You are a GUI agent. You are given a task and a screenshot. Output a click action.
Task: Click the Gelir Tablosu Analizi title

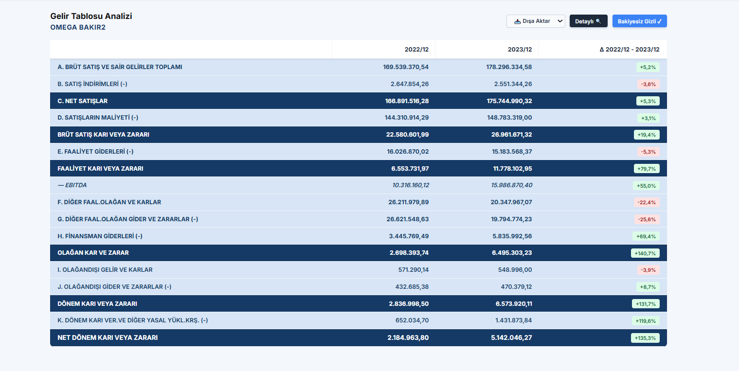point(91,16)
